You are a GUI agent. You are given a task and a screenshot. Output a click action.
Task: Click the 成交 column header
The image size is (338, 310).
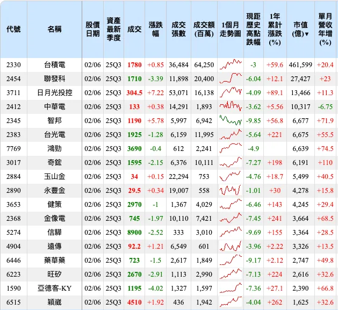point(134,29)
